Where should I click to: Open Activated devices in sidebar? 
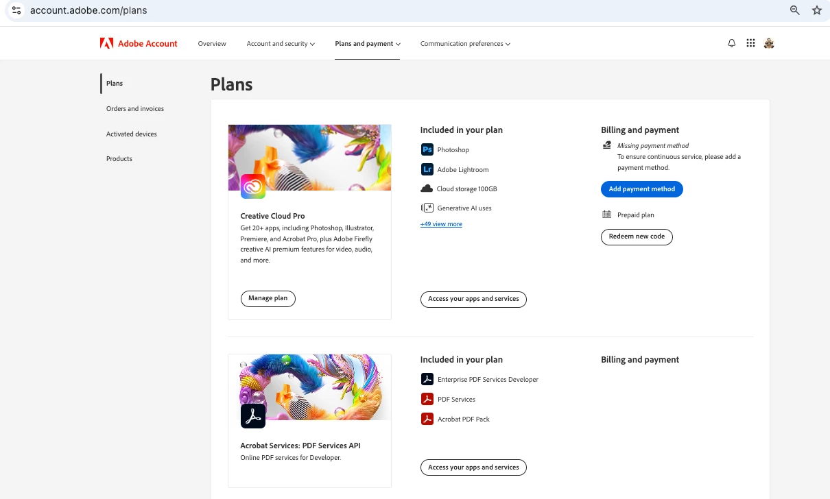pyautogui.click(x=132, y=134)
